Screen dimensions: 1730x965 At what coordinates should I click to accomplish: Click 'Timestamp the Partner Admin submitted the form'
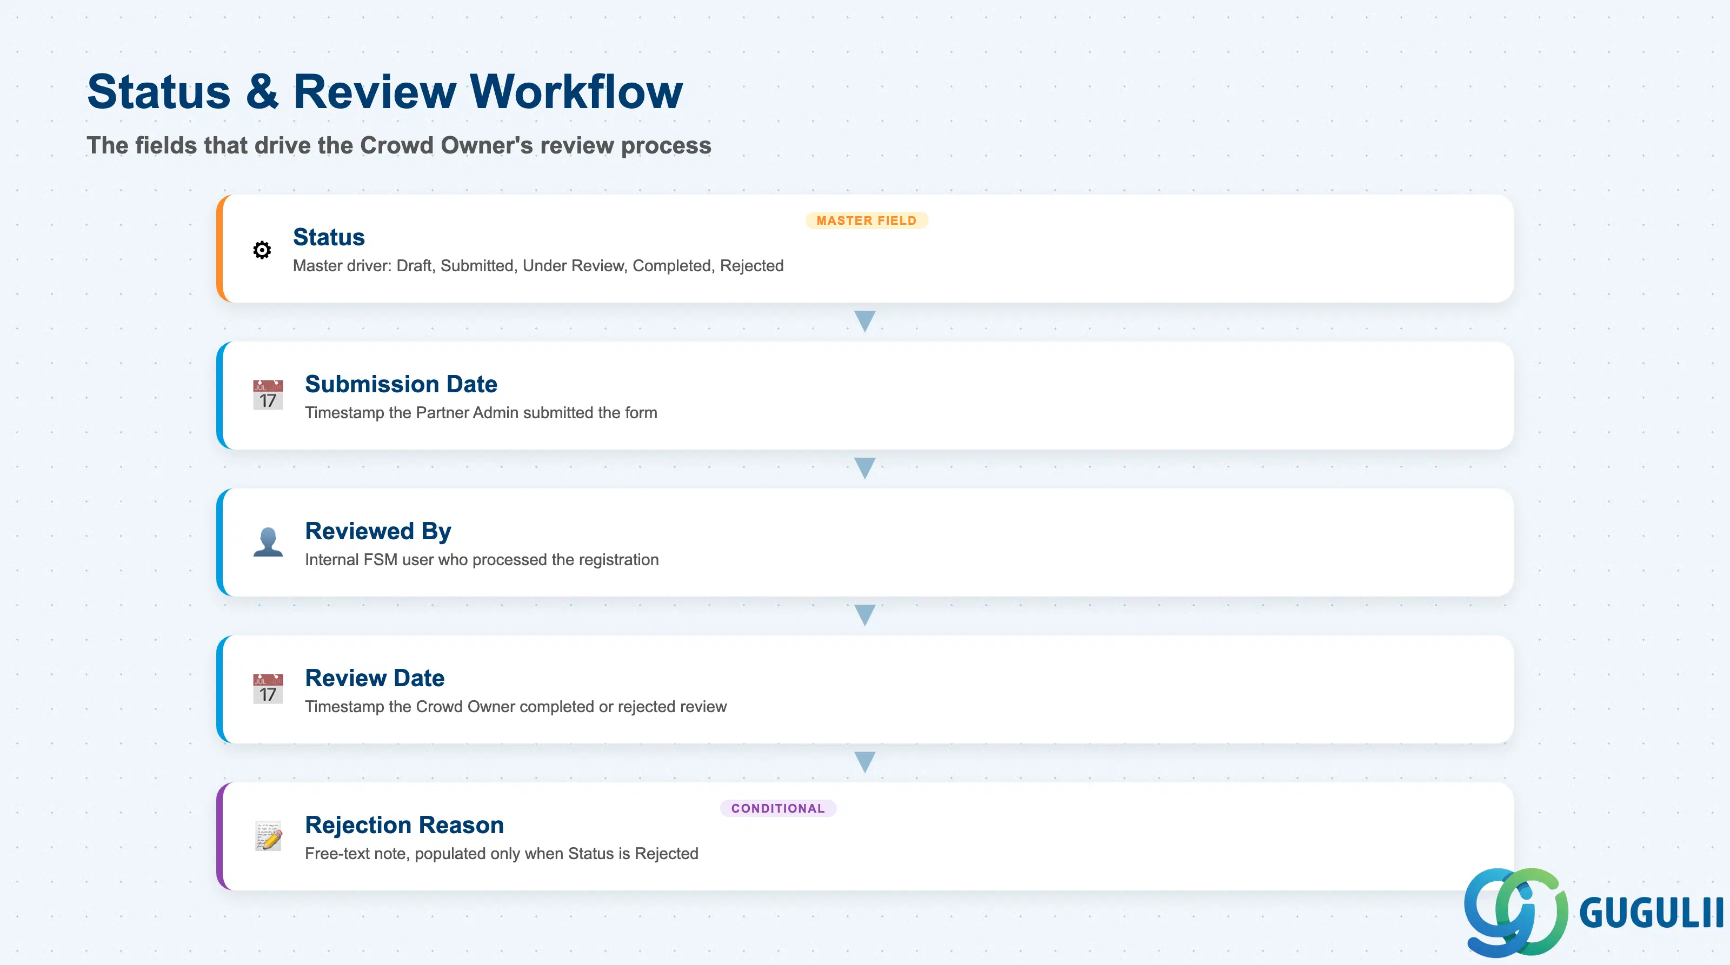coord(481,413)
